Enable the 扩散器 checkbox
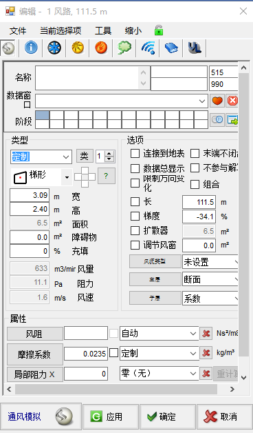This screenshot has height=433, width=253. click(135, 230)
